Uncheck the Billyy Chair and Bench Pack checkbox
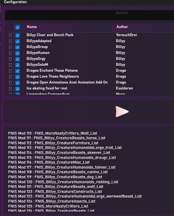 click(17, 36)
